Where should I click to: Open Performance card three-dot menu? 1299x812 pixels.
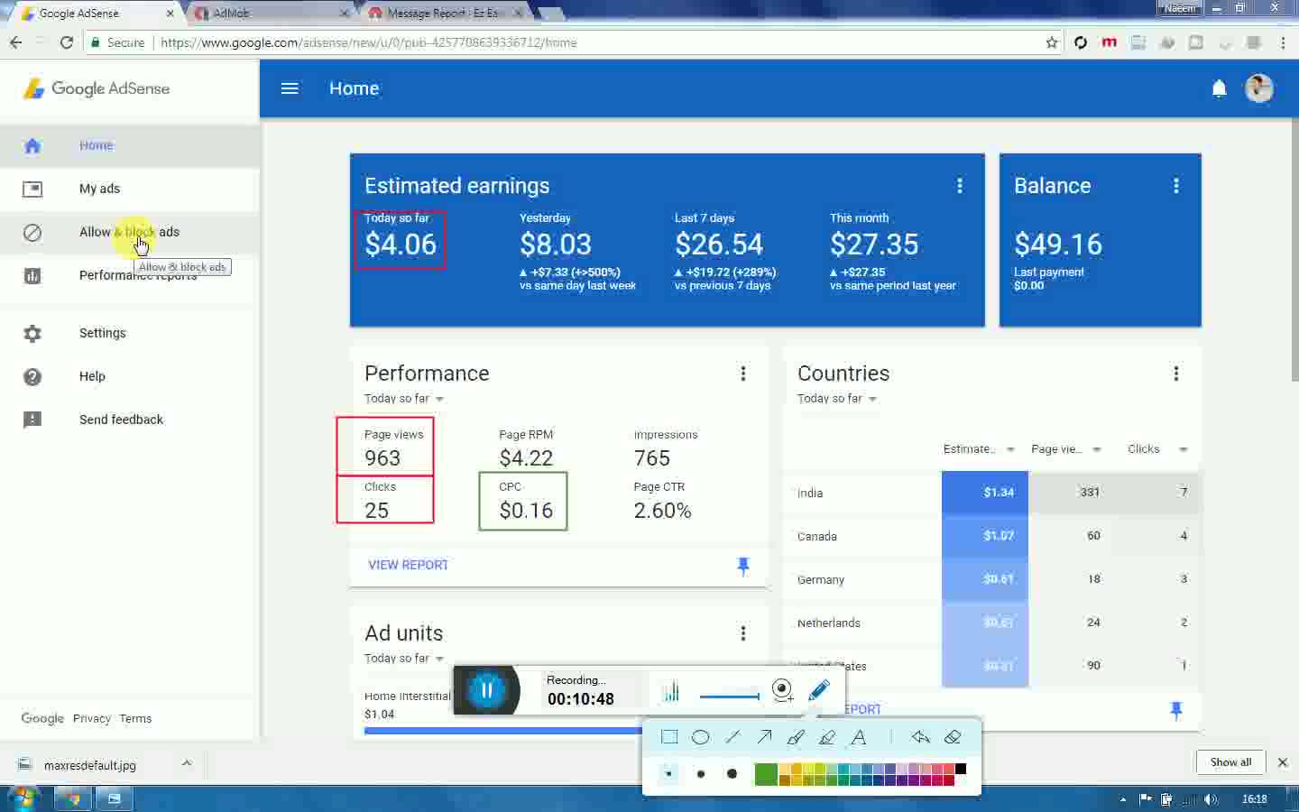click(x=743, y=374)
